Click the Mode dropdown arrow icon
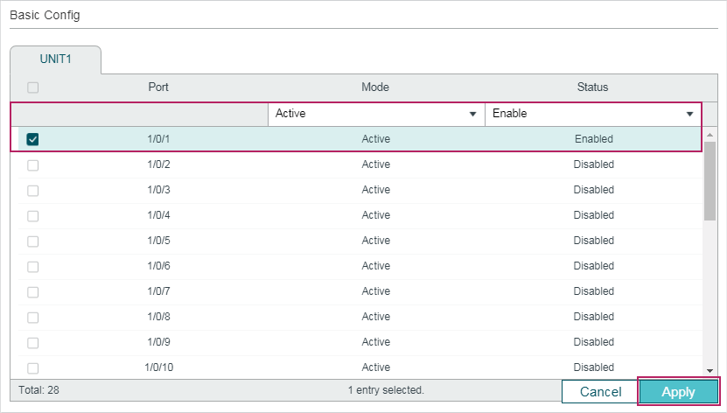The height and width of the screenshot is (413, 727). point(472,114)
